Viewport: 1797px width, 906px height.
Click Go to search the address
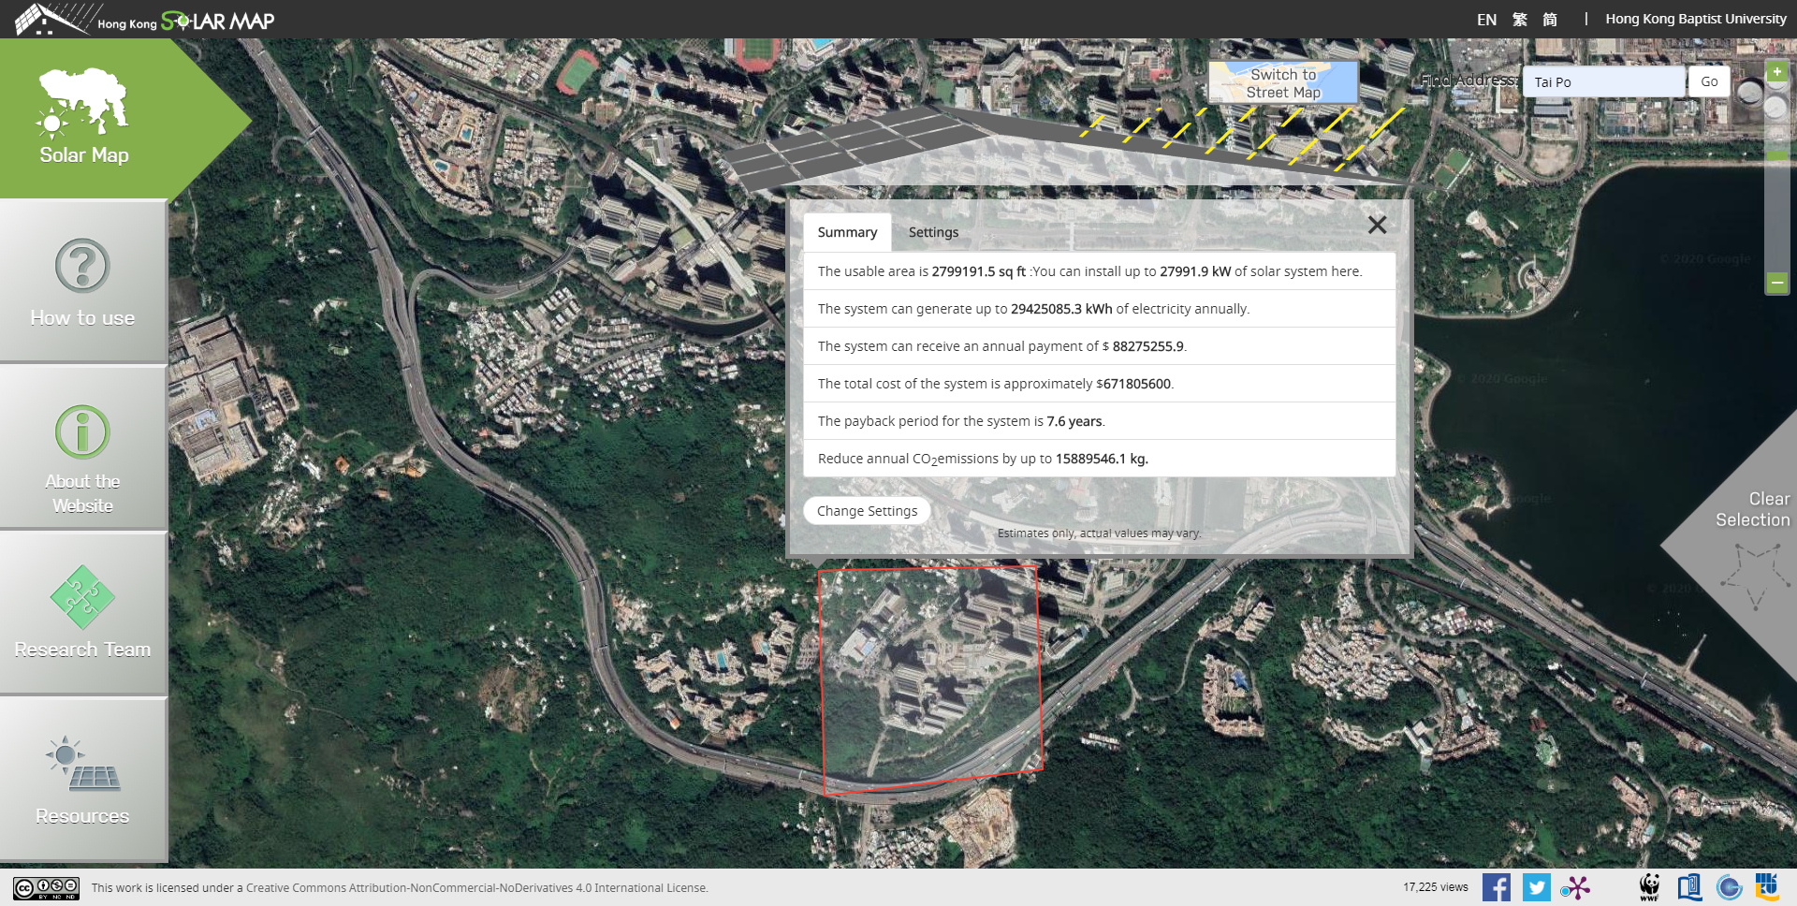click(1708, 81)
